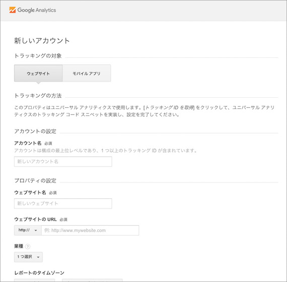The image size is (287, 282).
Task: Click the アカウントの設定 section heading
Action: (x=35, y=131)
